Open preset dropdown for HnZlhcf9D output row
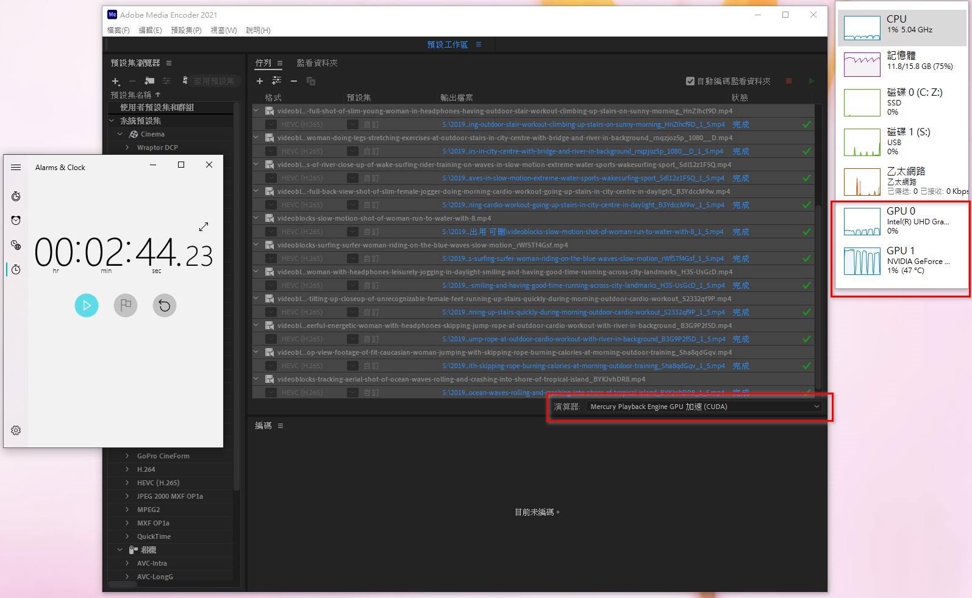 (x=352, y=124)
